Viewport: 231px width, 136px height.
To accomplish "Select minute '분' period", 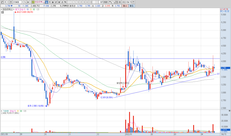I will click(59, 2).
